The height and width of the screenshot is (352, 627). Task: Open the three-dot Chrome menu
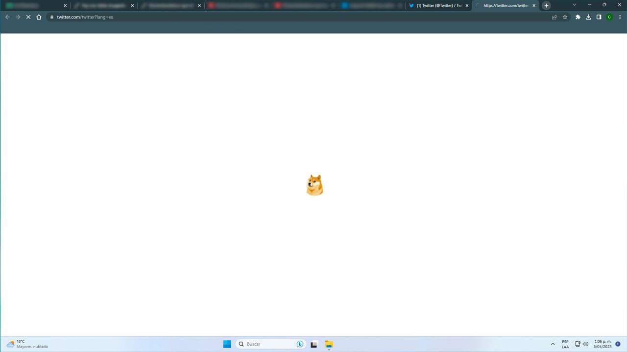pyautogui.click(x=619, y=17)
